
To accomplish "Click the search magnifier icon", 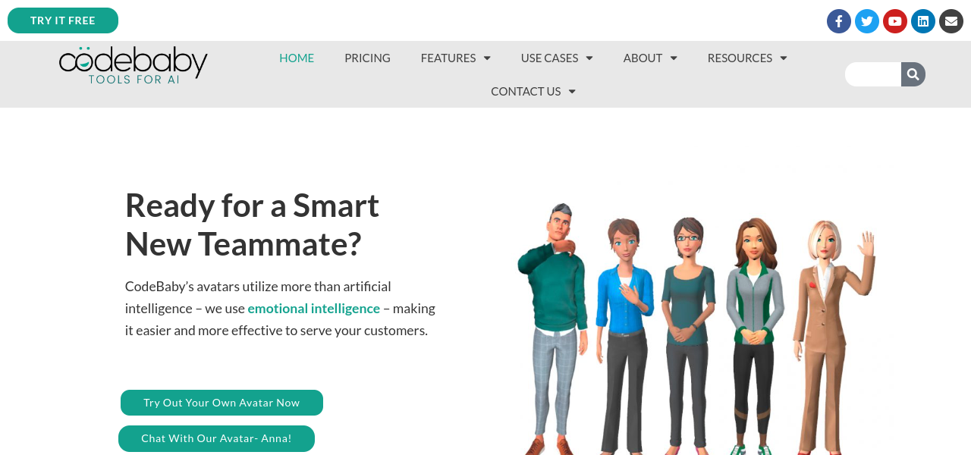I will point(913,74).
